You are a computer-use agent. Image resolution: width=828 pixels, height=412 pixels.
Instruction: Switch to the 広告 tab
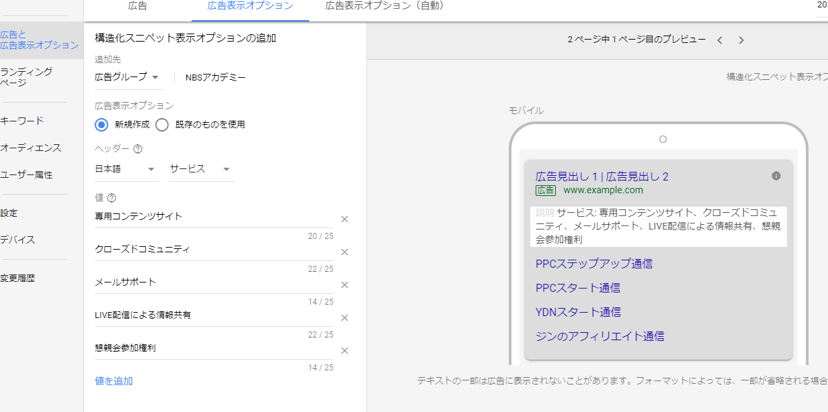[x=137, y=6]
